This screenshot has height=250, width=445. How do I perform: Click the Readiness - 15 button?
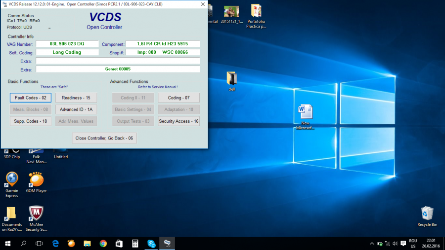coord(76,98)
